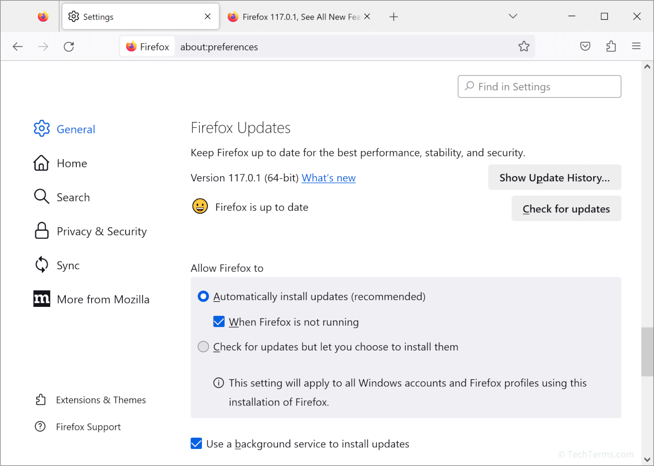Uncheck When Firefox is not running

(x=219, y=321)
